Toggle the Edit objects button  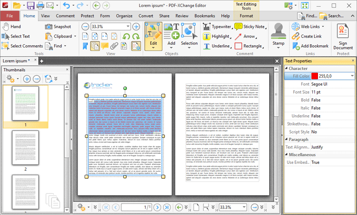[153, 36]
